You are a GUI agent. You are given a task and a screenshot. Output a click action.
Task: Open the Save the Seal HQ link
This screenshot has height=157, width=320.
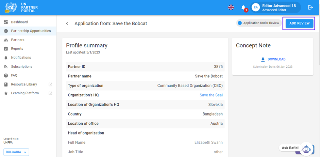(211, 95)
